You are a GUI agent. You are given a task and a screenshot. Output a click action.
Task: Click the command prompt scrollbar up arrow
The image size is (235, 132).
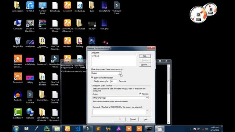point(169,66)
